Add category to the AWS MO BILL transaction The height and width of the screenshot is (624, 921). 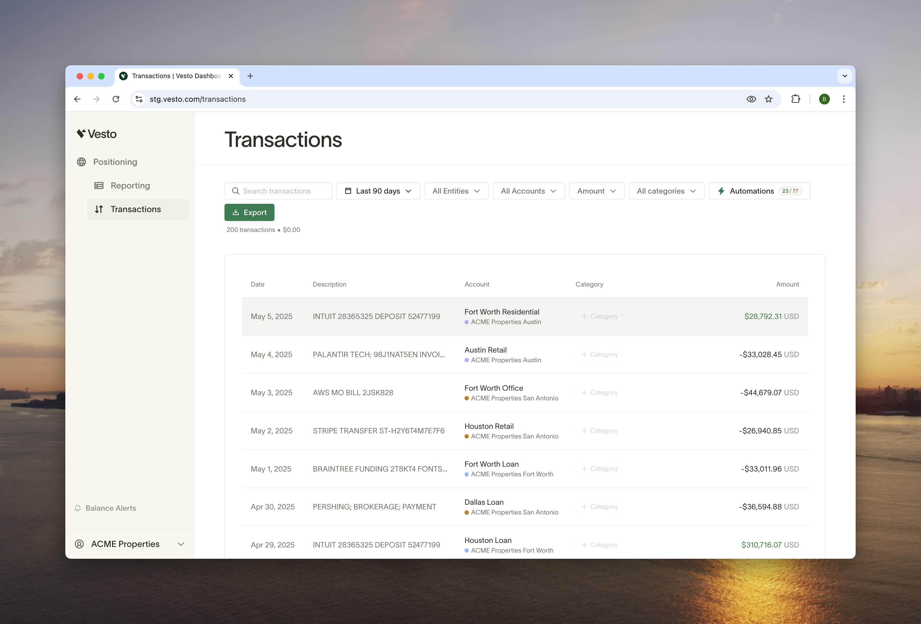click(599, 393)
